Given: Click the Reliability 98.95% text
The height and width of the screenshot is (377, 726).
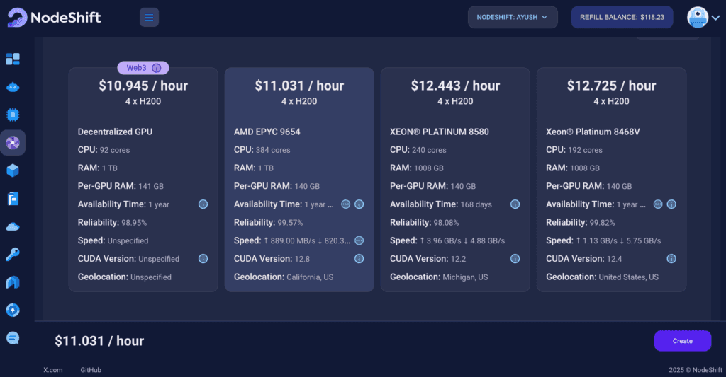Looking at the screenshot, I should click(x=112, y=222).
